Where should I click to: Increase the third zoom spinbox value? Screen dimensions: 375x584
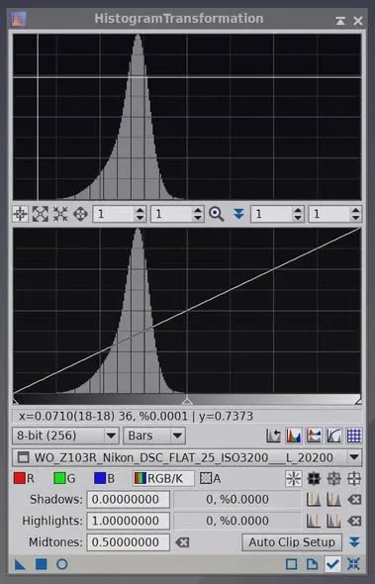(298, 211)
